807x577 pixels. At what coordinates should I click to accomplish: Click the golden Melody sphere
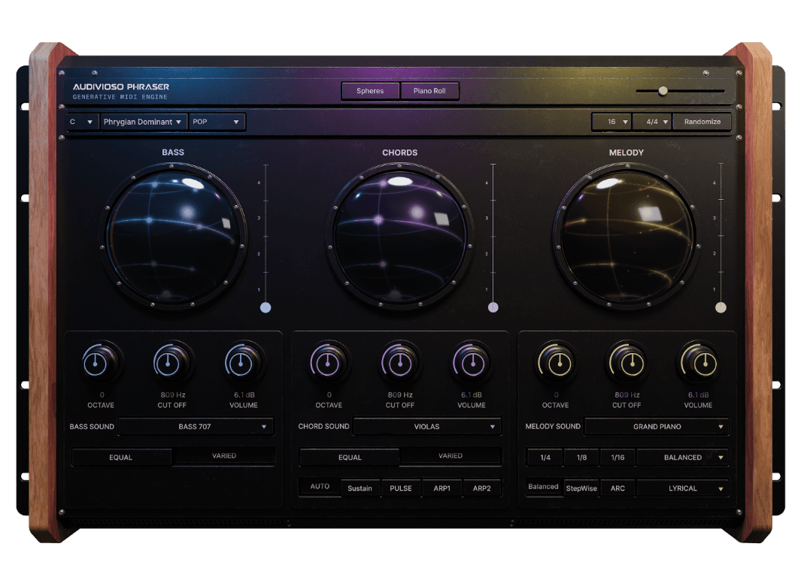pyautogui.click(x=627, y=235)
